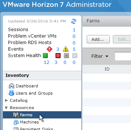Click the ID column header
Image resolution: width=131 pixels, height=130 pixels.
point(107,69)
